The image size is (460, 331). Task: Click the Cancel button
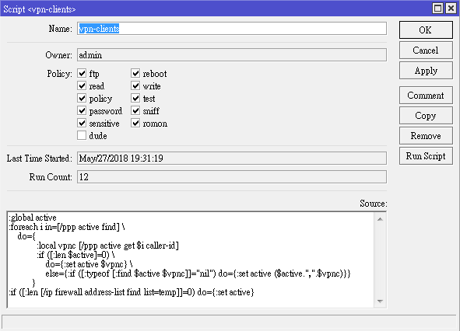tap(426, 50)
